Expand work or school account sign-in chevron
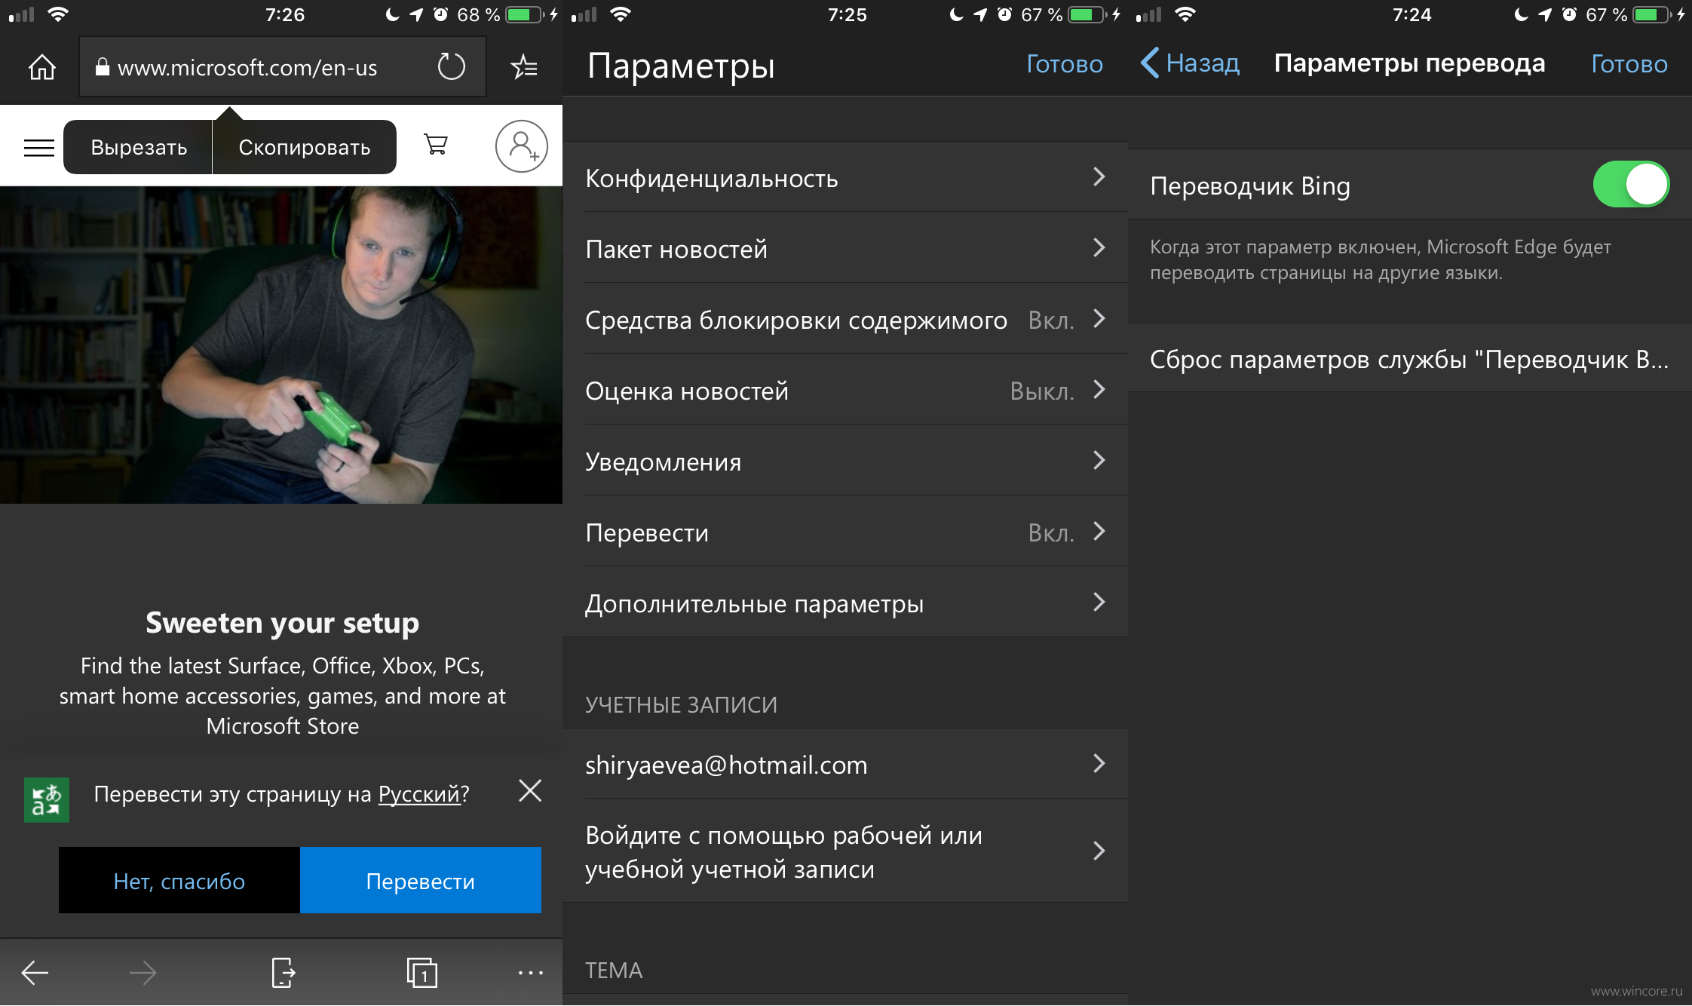This screenshot has width=1692, height=1006. (x=1099, y=851)
